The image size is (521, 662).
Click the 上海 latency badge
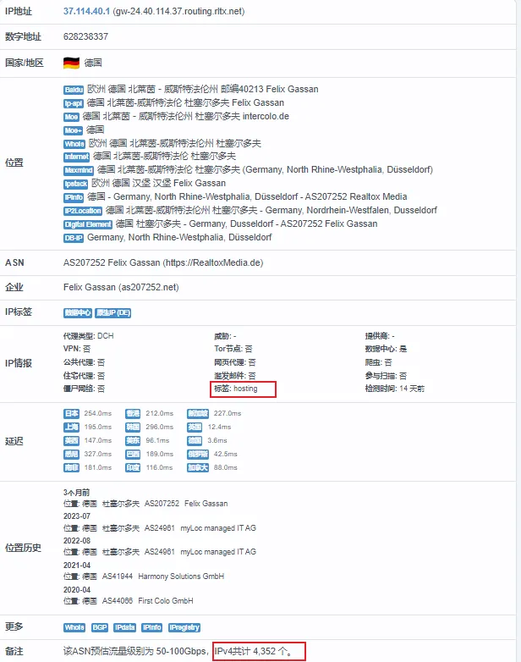coord(72,427)
